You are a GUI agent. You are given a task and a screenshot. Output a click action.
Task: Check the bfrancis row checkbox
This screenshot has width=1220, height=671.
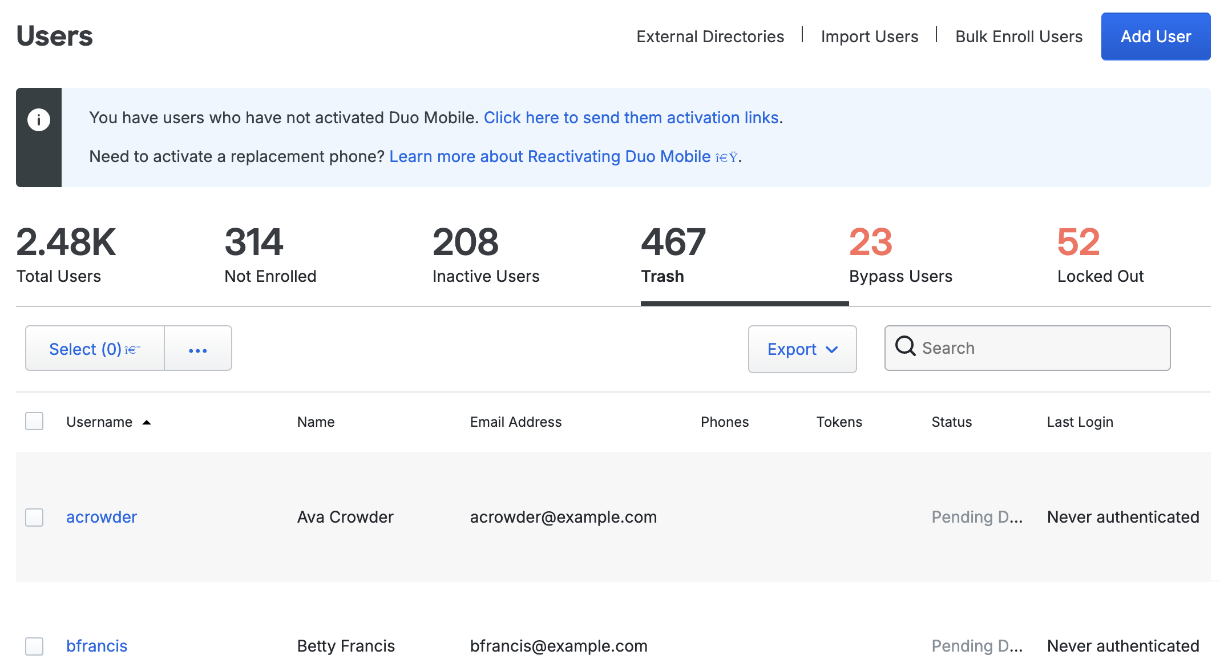point(34,646)
